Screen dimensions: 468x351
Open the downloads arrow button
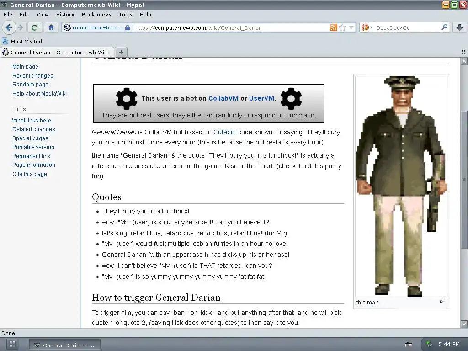pyautogui.click(x=460, y=28)
